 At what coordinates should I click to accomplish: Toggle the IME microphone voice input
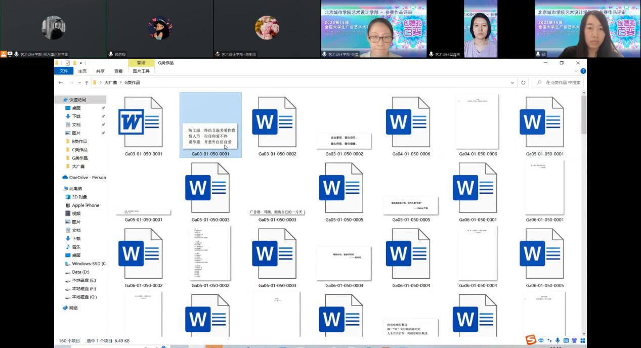point(558,340)
